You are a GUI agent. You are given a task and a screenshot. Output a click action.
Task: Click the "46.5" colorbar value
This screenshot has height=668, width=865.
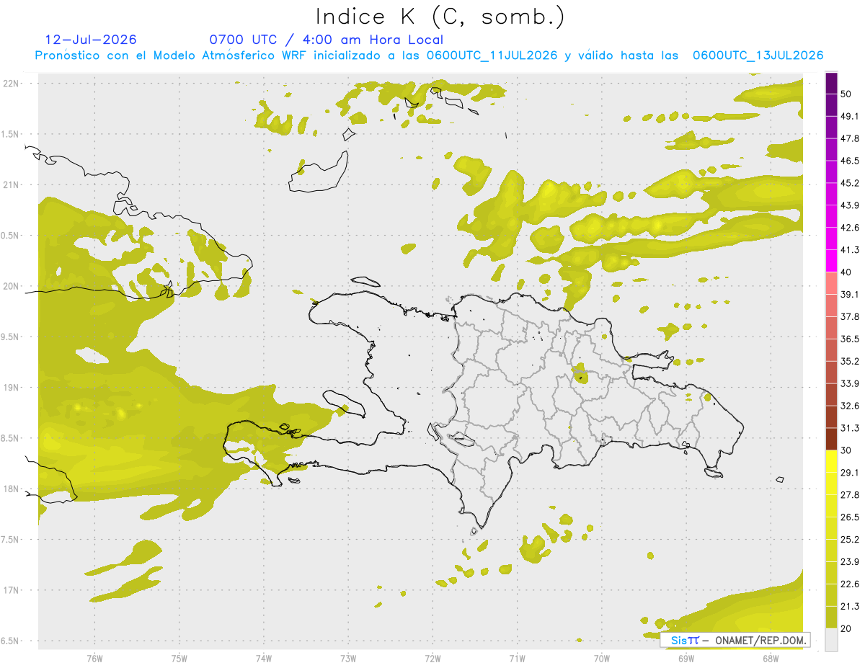click(x=850, y=161)
